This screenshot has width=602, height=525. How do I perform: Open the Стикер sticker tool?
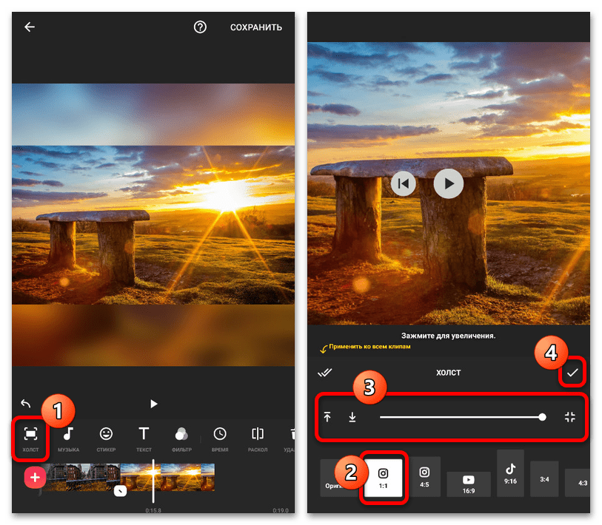pyautogui.click(x=106, y=438)
